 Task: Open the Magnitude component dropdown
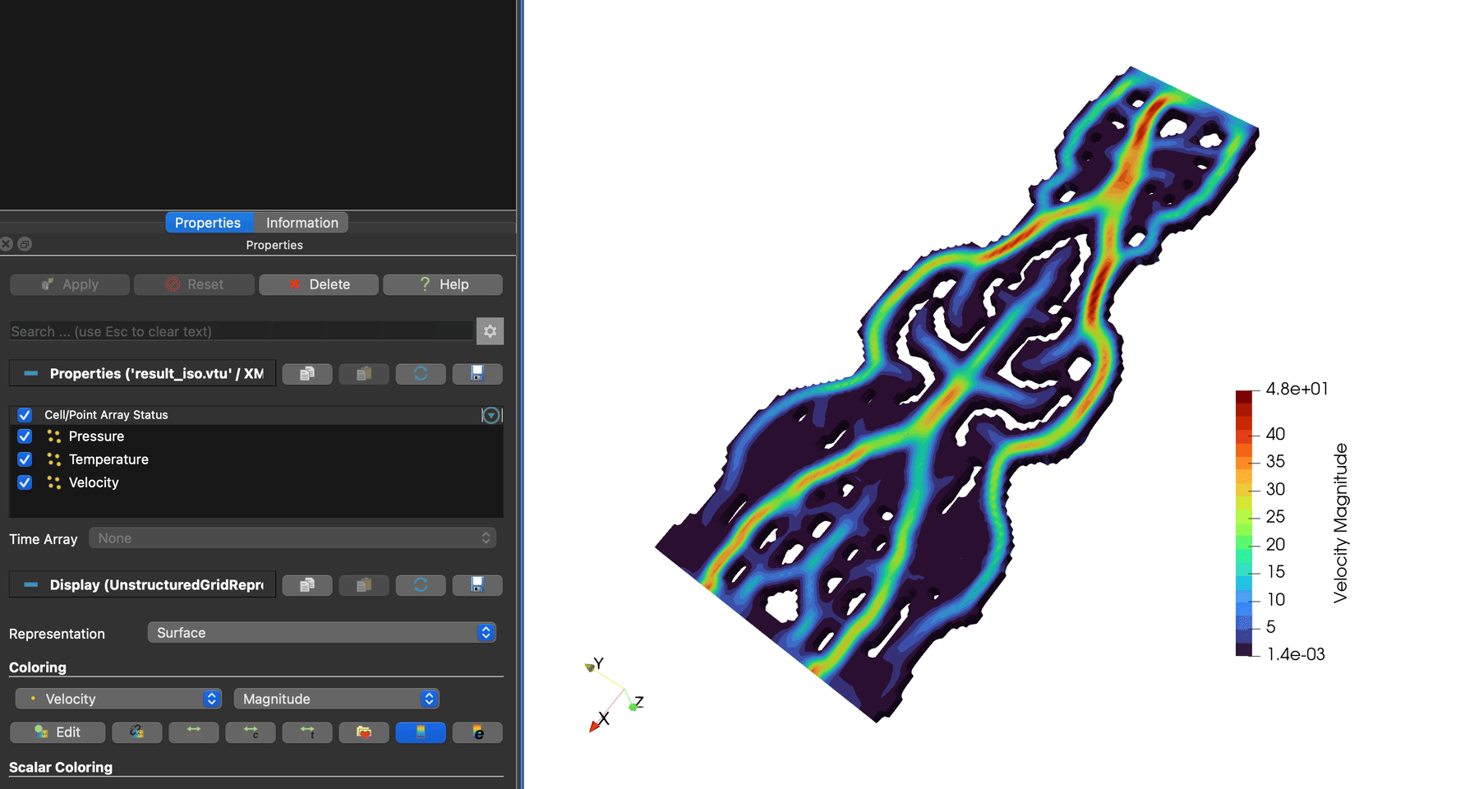[x=337, y=699]
